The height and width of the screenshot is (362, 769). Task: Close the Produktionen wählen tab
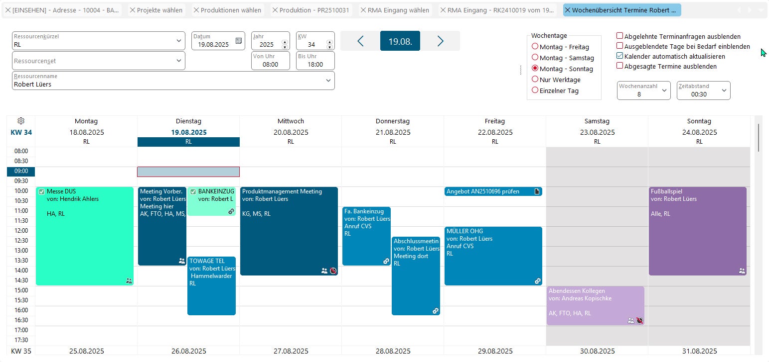[x=196, y=10]
